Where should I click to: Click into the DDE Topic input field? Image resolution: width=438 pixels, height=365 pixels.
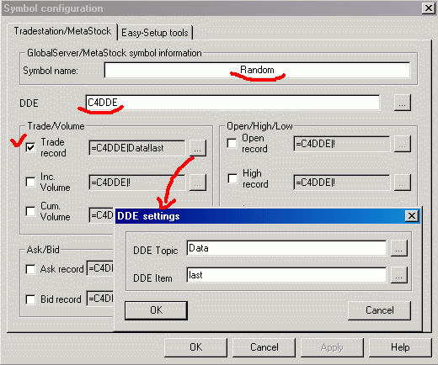pyautogui.click(x=286, y=248)
